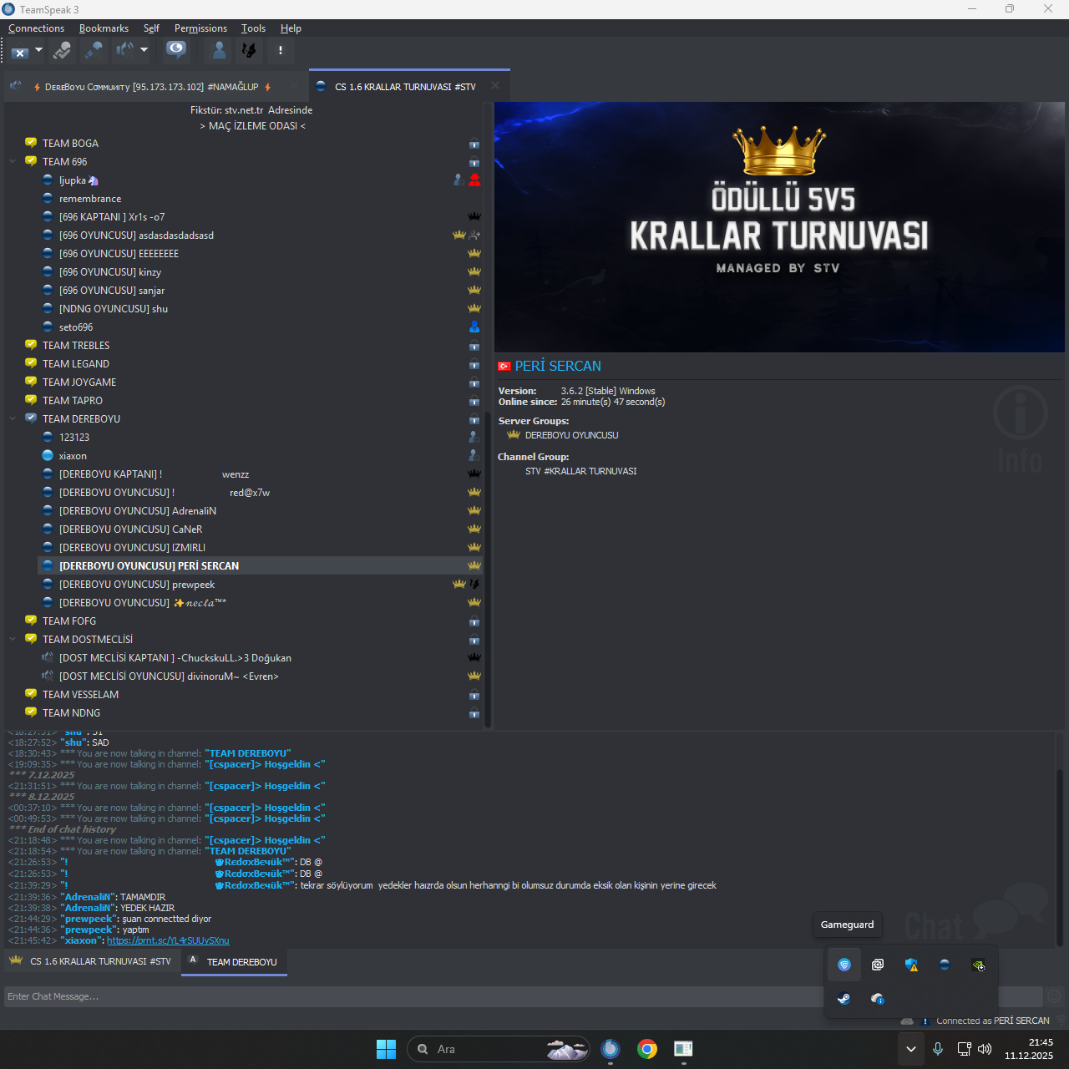Select user [696 KAPTANI ] Xr1s -o7
The height and width of the screenshot is (1069, 1069).
tap(112, 217)
